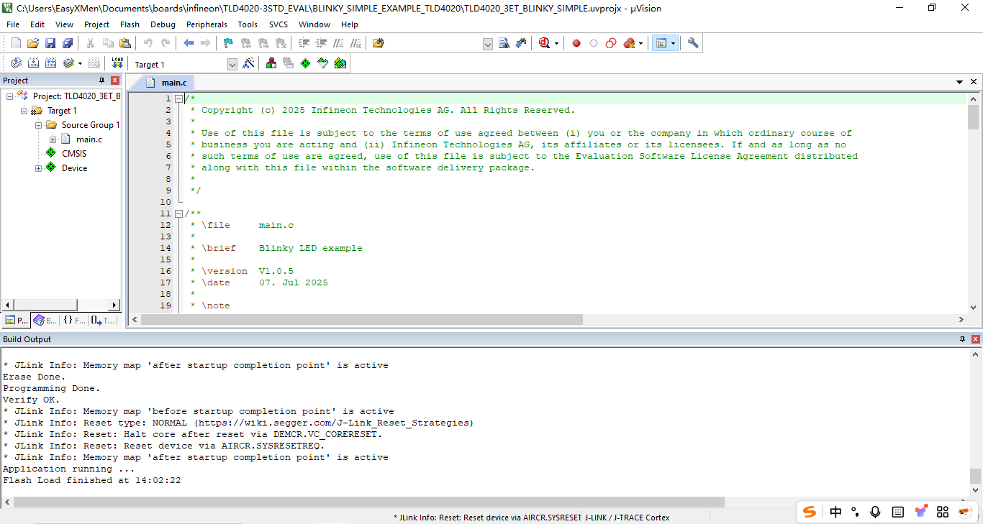Open the Target 1 selection dropdown
This screenshot has width=983, height=524.
[x=232, y=65]
